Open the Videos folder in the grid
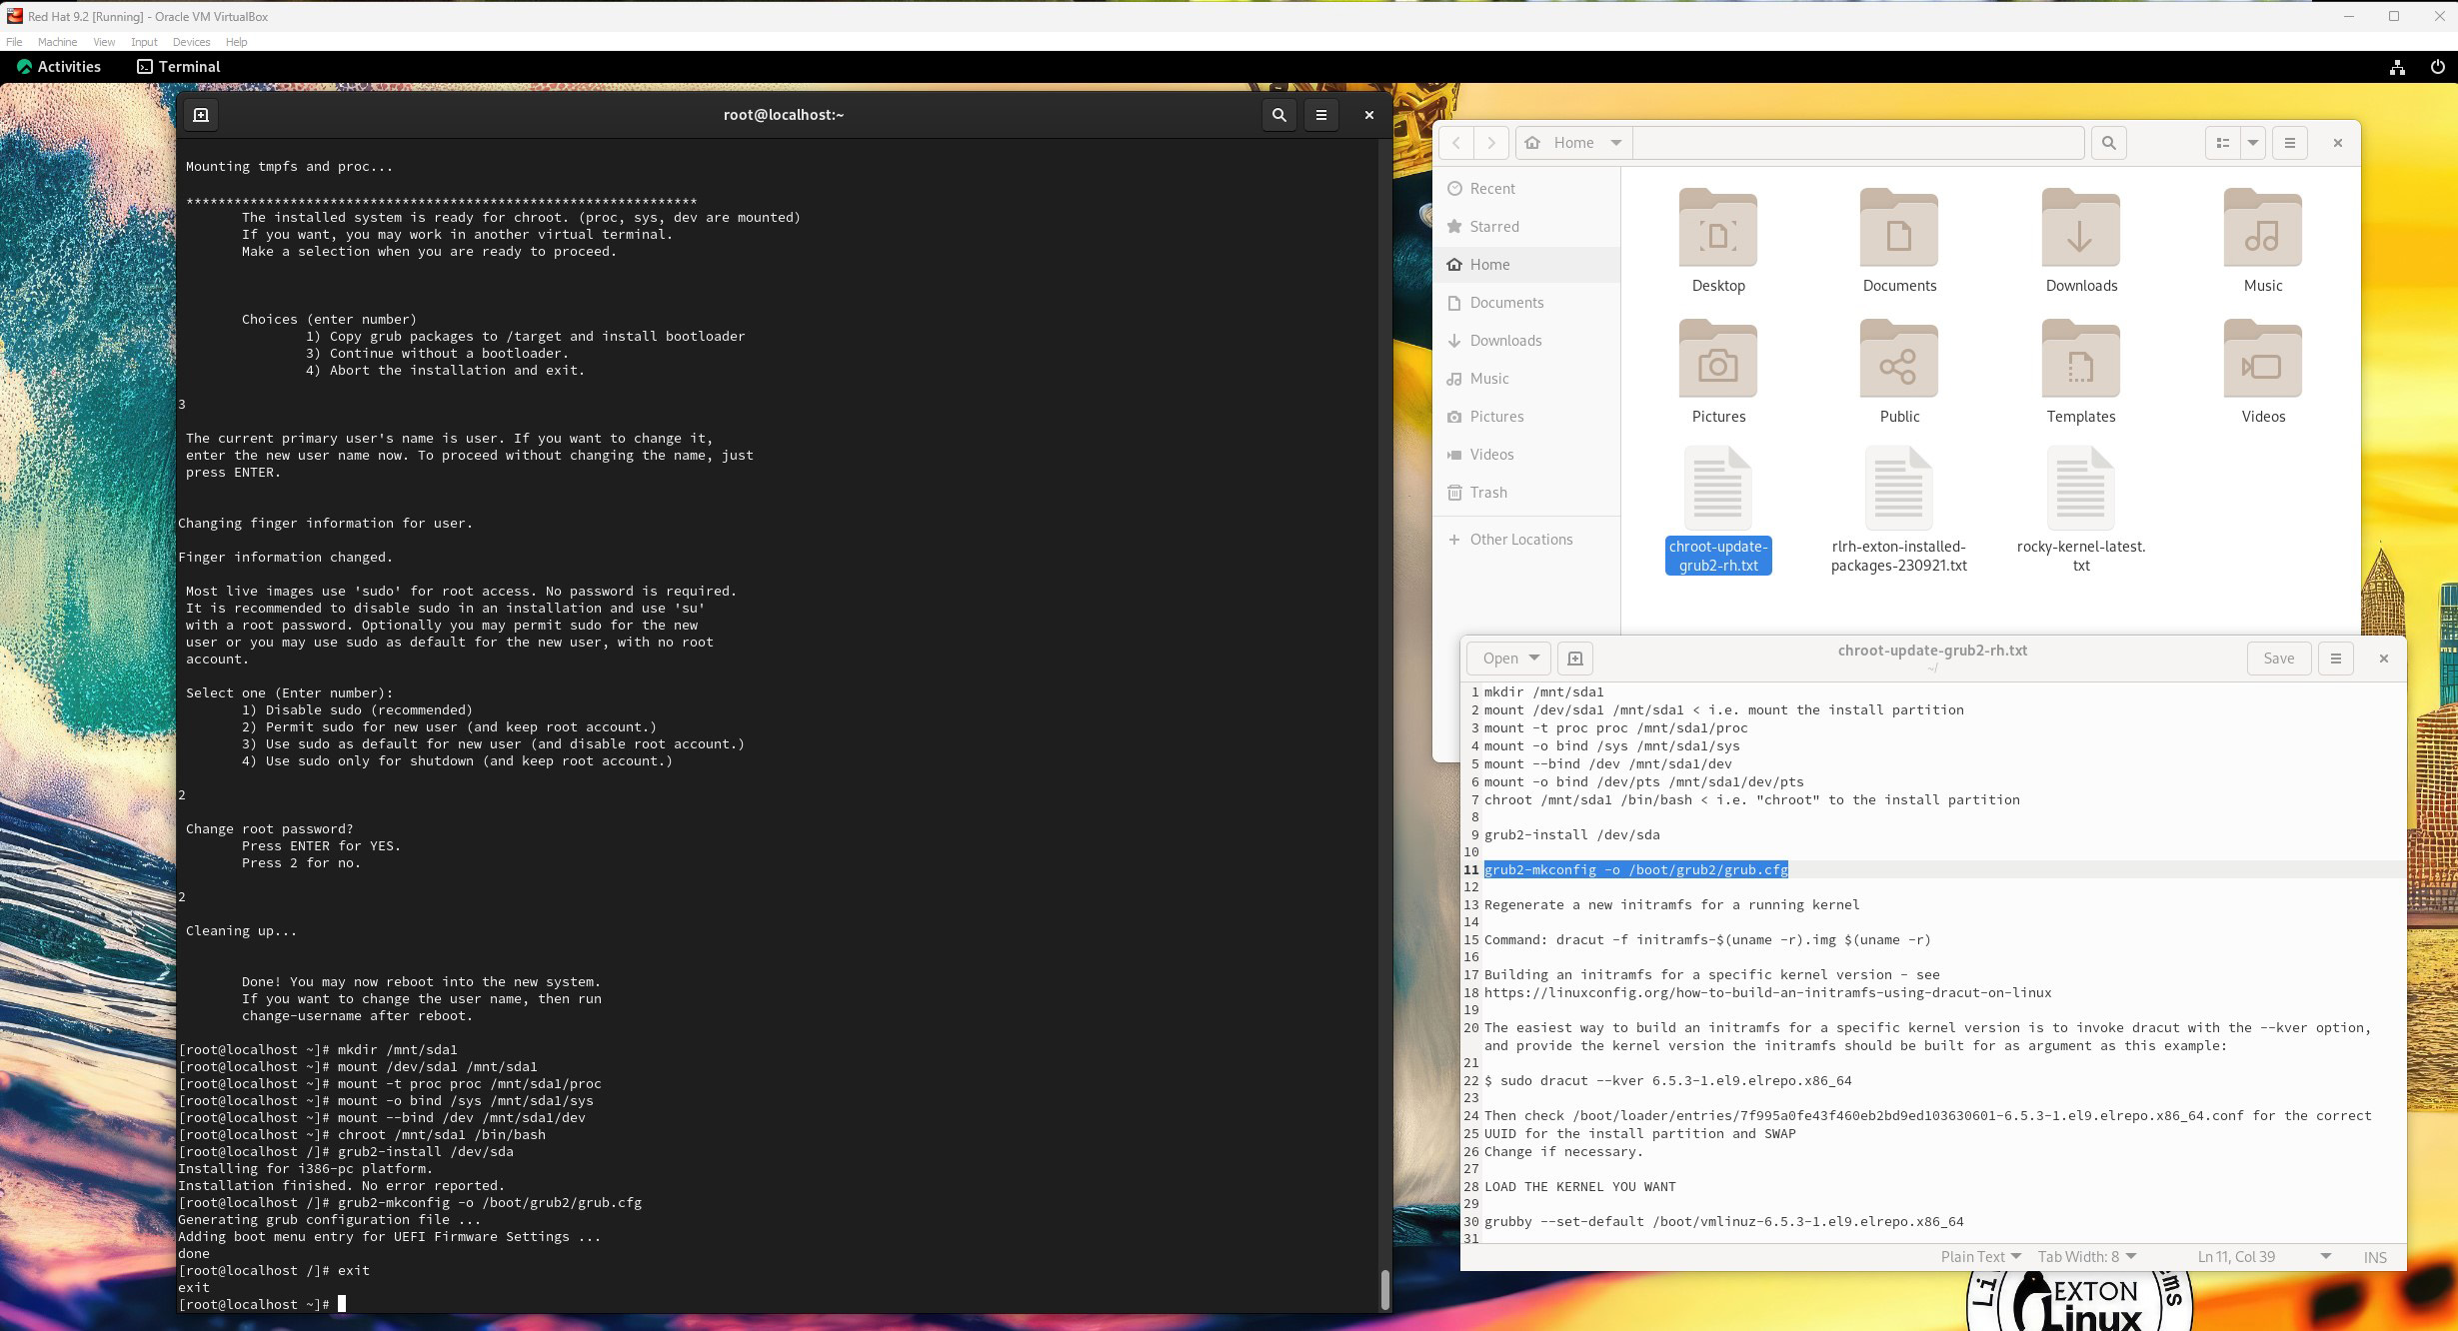2458x1331 pixels. click(2263, 372)
